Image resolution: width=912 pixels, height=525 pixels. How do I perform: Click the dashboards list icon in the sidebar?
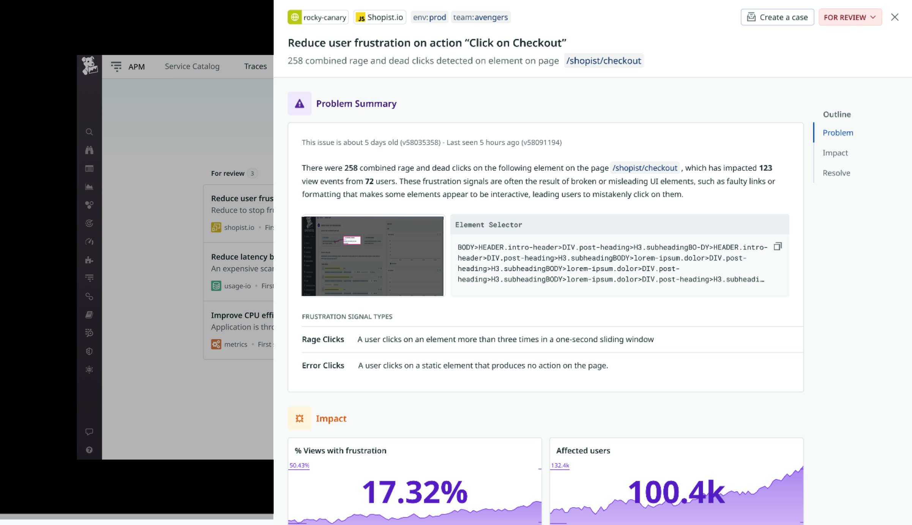point(89,168)
